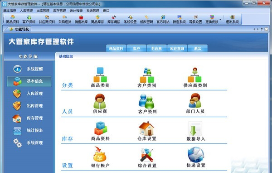The width and height of the screenshot is (272, 180).
Task: Open 商品库存 toolbar icon
Action: [x=97, y=19]
